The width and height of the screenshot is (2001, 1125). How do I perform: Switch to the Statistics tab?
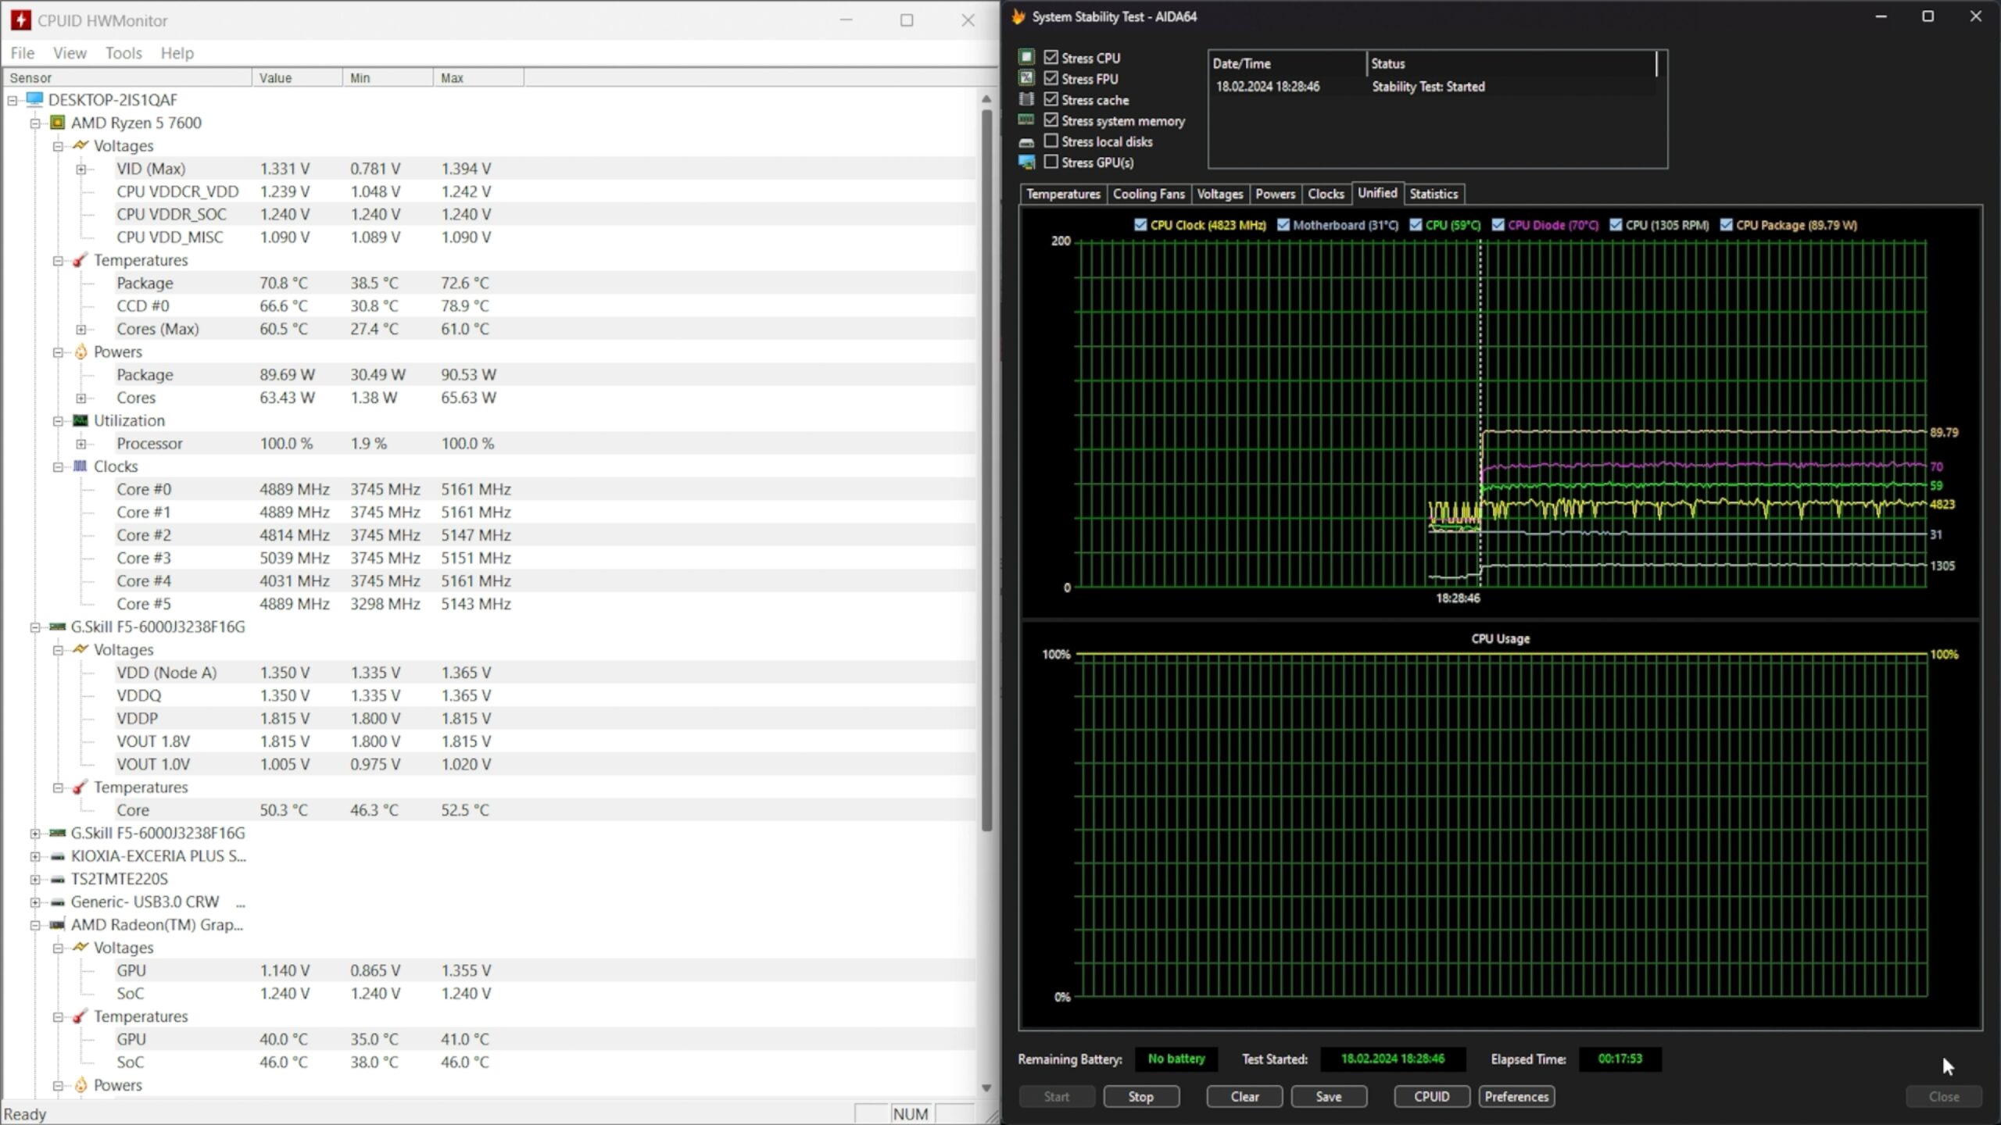[1434, 194]
